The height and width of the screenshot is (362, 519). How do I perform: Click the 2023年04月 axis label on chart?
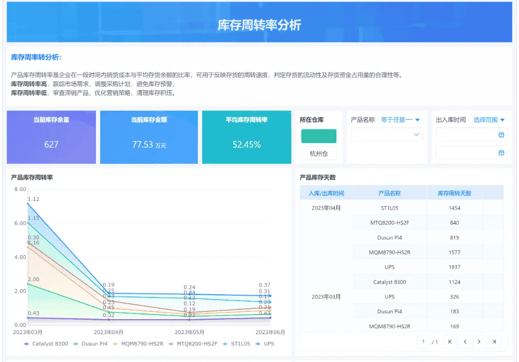click(108, 332)
